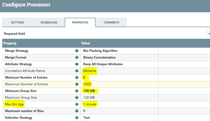The height and width of the screenshot is (121, 210).
Task: Click help icon beside Merge Format
Action: (77, 58)
